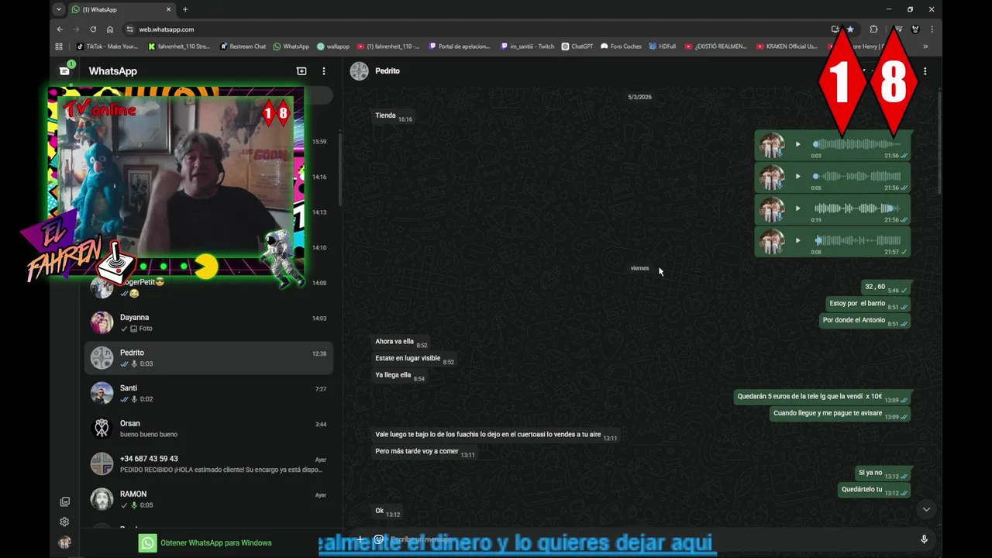Image resolution: width=992 pixels, height=558 pixels.
Task: Open the attach plus menu in message bar
Action: 360,539
